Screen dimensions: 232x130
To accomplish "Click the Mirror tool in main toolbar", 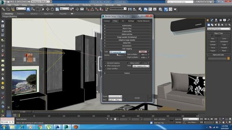I will coord(130,9).
